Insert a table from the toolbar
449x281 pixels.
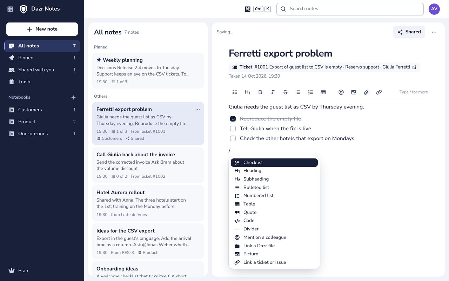coord(323,92)
